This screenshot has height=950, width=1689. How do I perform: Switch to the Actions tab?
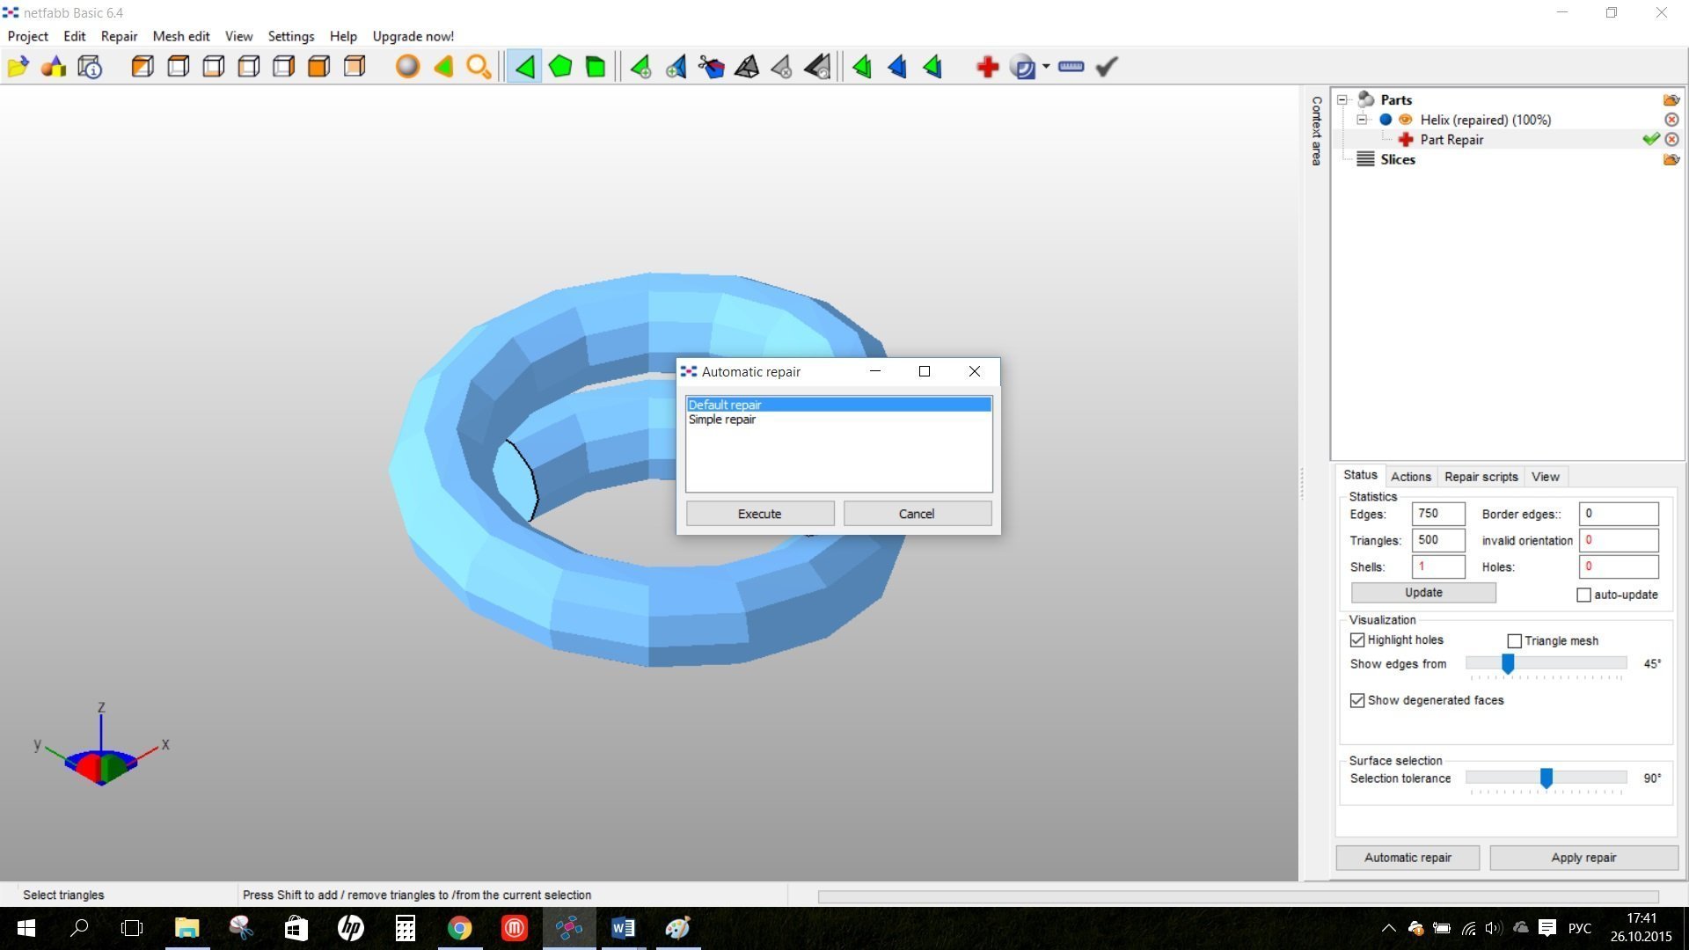coord(1410,477)
